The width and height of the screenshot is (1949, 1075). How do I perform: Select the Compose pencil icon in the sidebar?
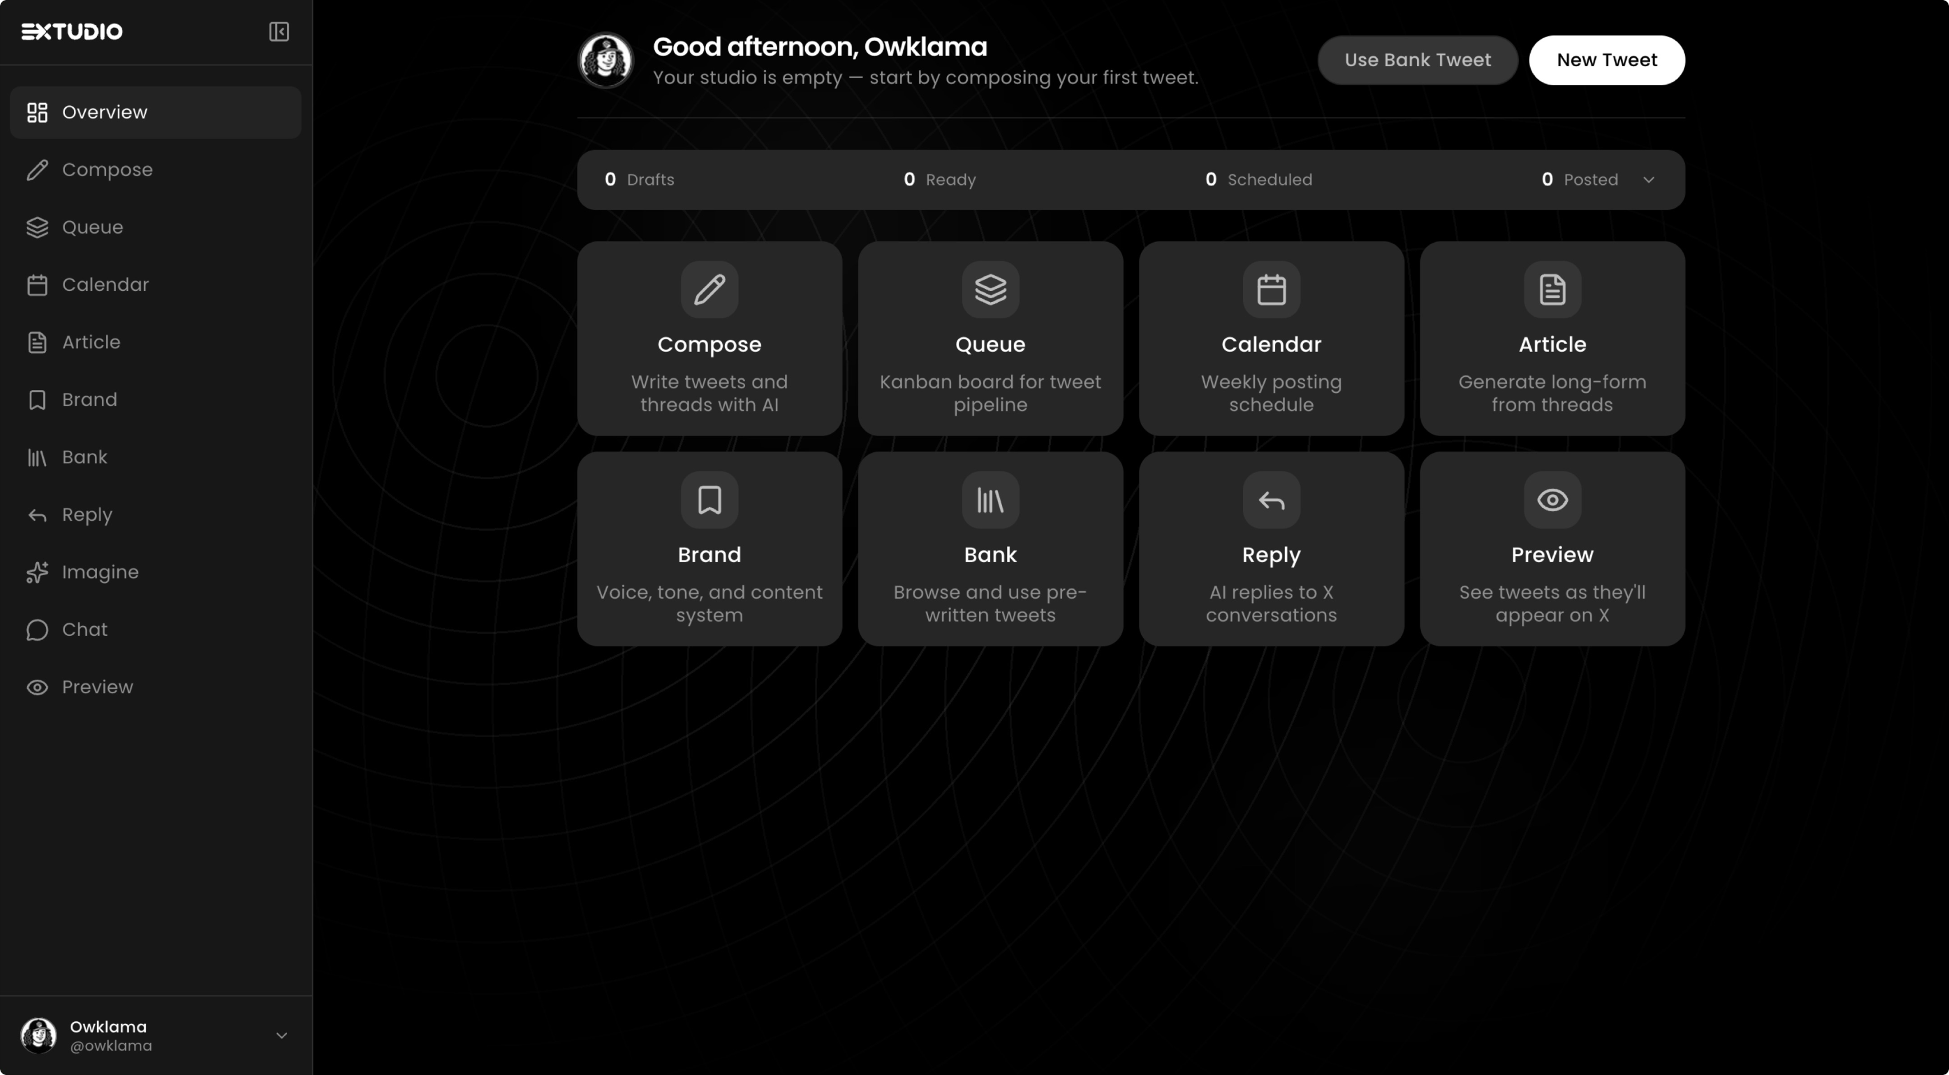point(38,169)
